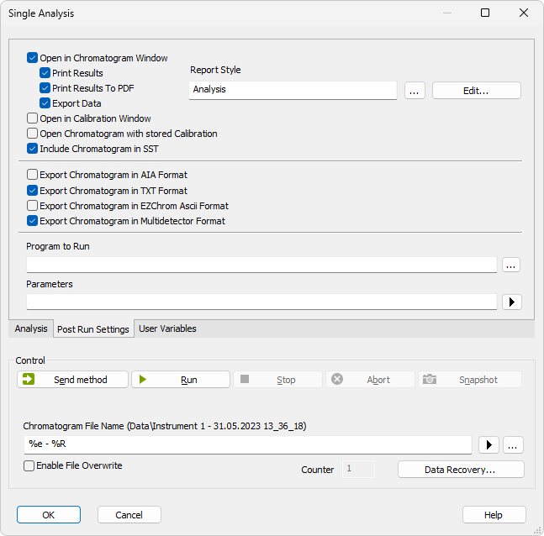Screen dimensions: 544x536
Task: Toggle Enable File Overwrite checkbox
Action: 29,465
